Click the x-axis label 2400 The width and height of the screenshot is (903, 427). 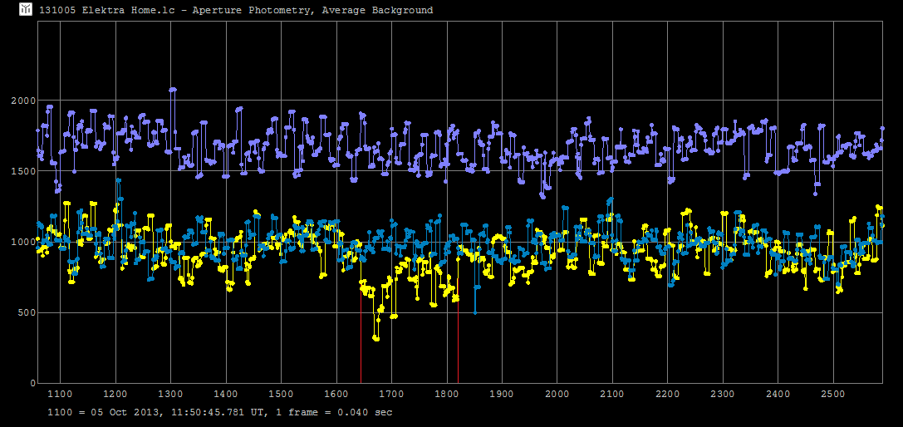(778, 394)
